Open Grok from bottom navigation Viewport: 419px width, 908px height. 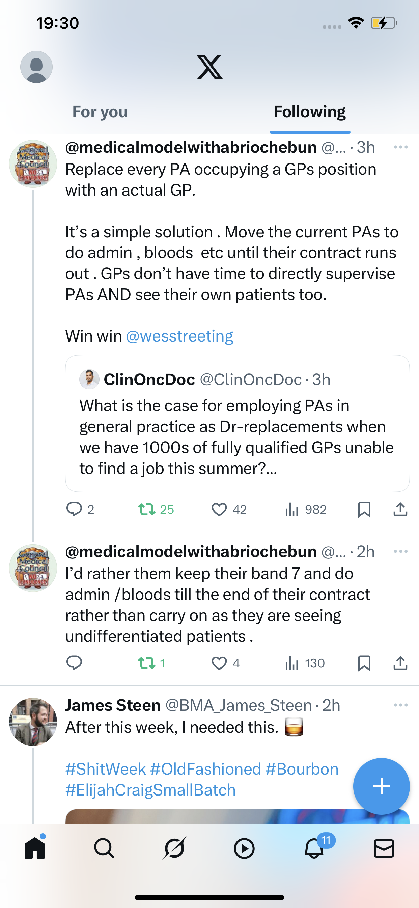pos(174,849)
